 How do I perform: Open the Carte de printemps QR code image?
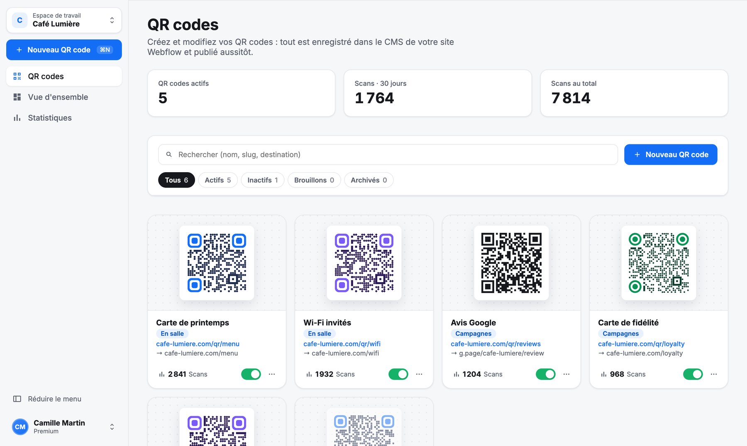(x=217, y=263)
